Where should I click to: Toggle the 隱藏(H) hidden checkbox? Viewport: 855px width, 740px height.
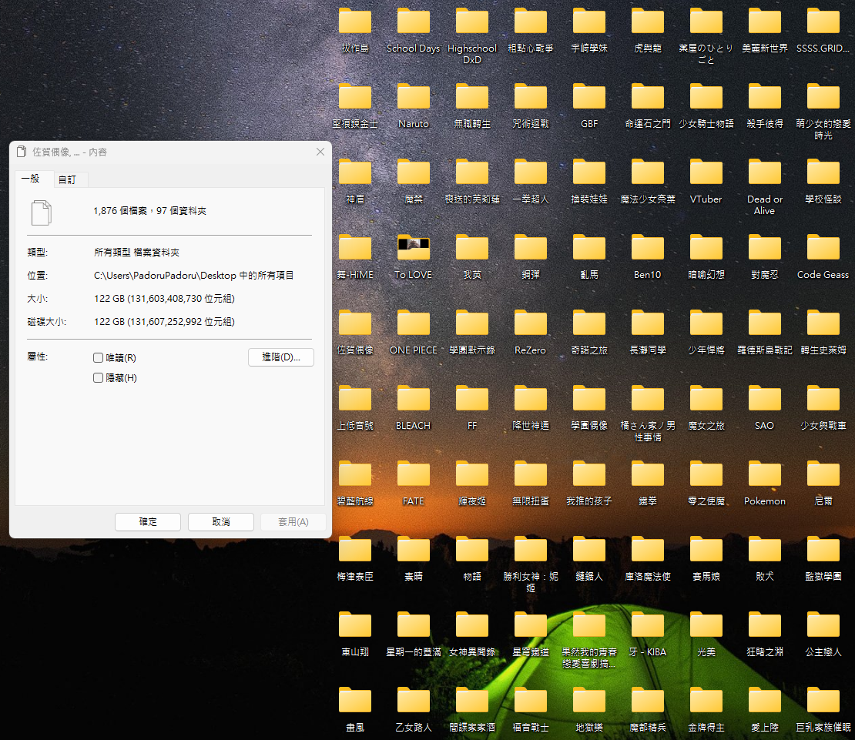[x=98, y=378]
